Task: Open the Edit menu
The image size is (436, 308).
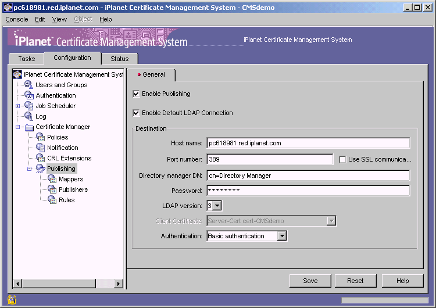Action: [x=40, y=19]
